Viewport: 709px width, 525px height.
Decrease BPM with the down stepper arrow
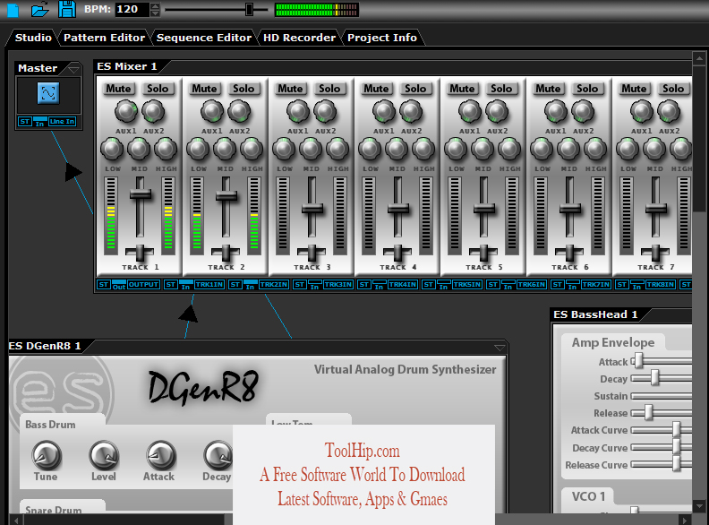coord(155,13)
